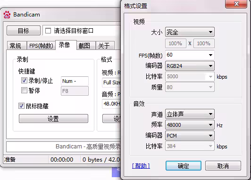Expand the FPS(帧数) dropdown set to 60
Image resolution: width=251 pixels, height=180 pixels.
point(190,55)
